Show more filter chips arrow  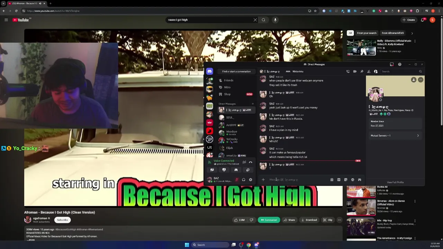click(x=412, y=33)
